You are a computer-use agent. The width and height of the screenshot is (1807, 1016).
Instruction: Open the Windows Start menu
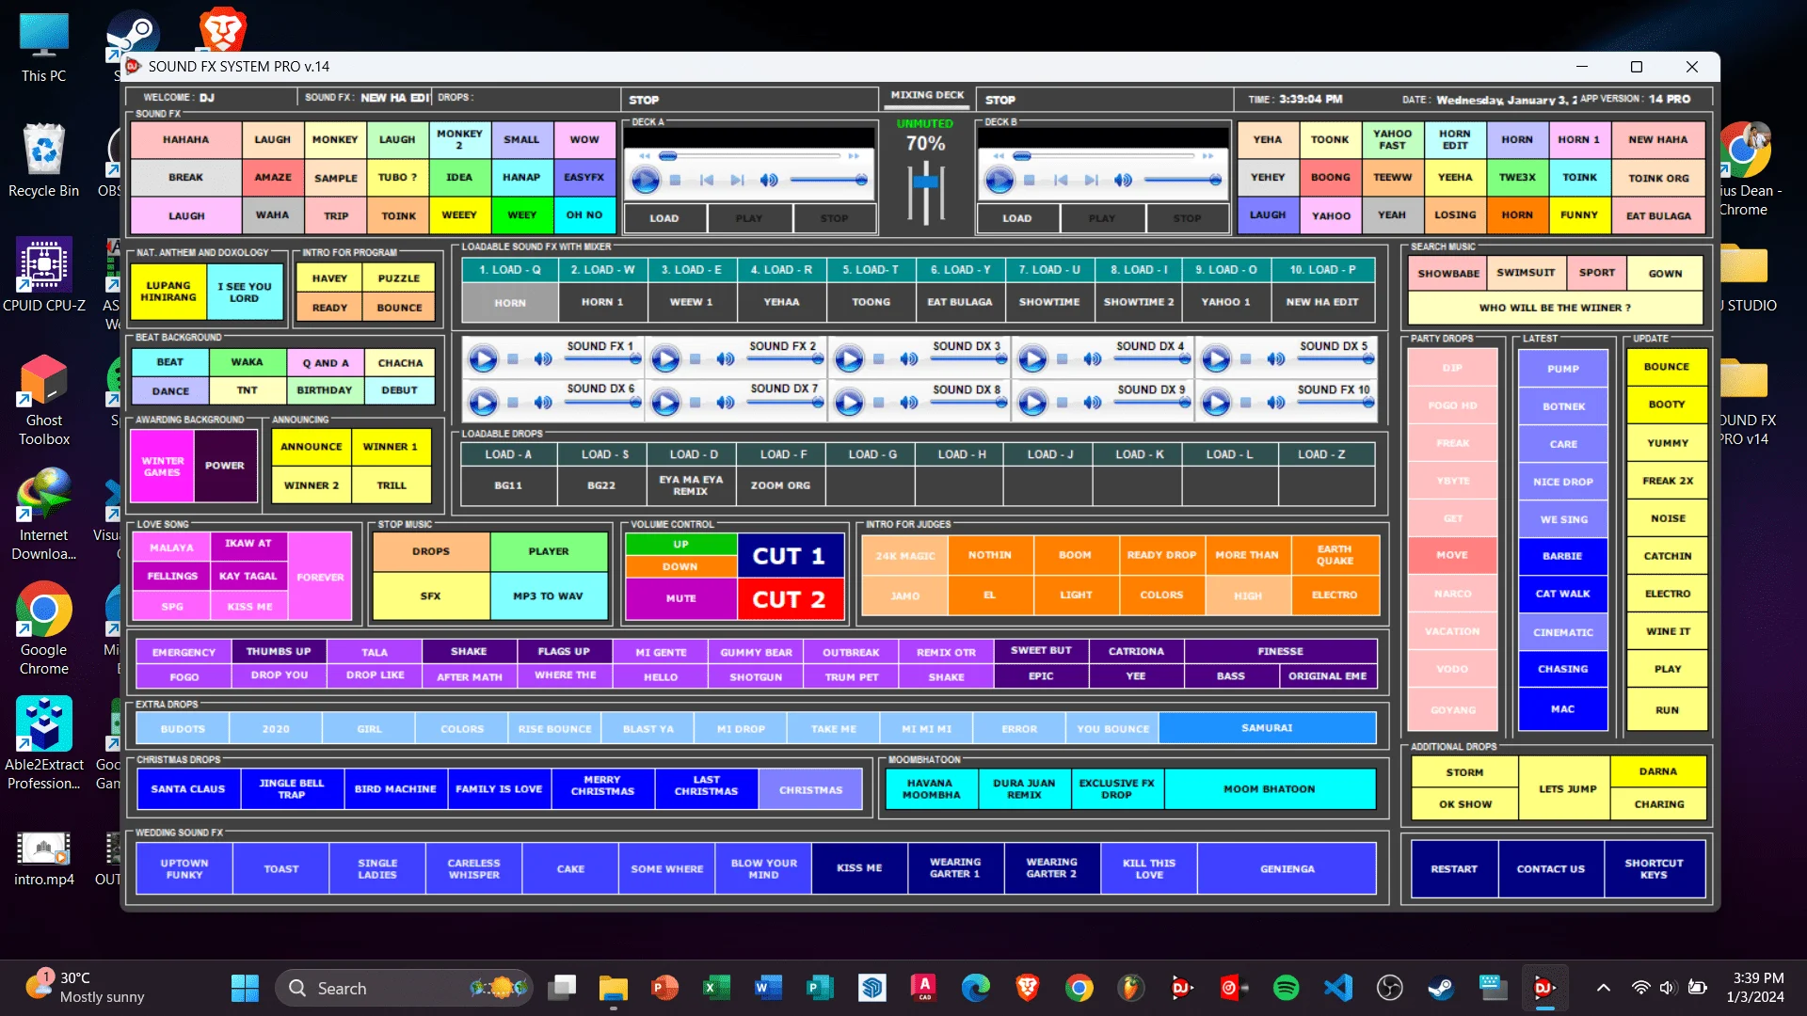245,988
